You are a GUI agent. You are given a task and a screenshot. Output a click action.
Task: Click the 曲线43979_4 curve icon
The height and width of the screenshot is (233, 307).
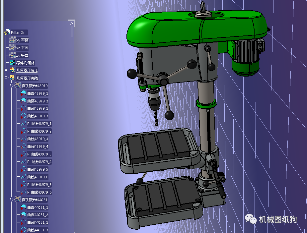click(x=23, y=146)
